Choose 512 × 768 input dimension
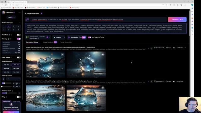The width and height of the screenshot is (201, 113). click(6, 65)
